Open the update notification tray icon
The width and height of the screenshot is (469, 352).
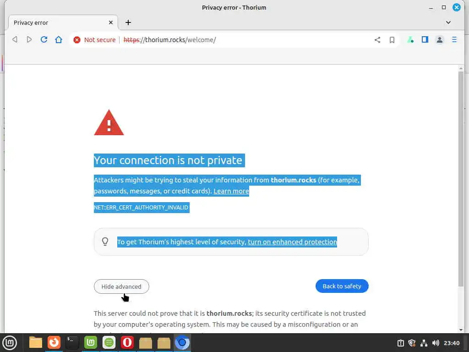coord(400,343)
